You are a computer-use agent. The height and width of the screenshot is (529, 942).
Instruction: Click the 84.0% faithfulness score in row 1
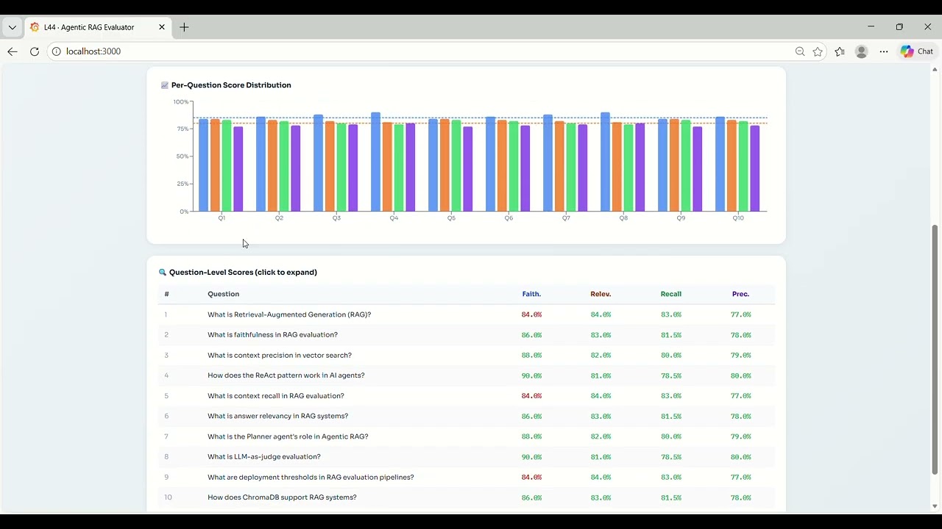coord(531,314)
